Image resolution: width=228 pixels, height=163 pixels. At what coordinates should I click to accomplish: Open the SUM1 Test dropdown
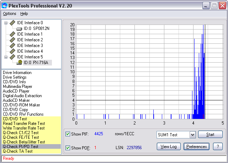point(192,135)
